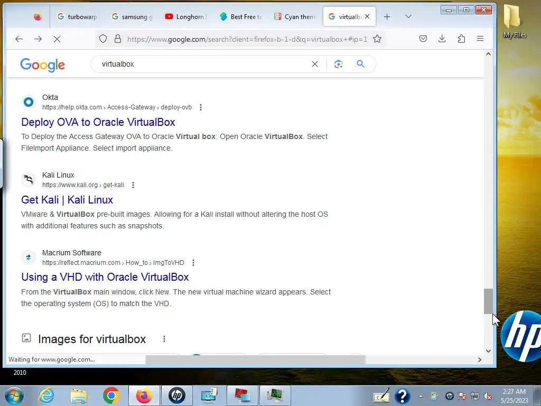Open Windows Explorer from taskbar
The height and width of the screenshot is (406, 541).
tap(79, 395)
